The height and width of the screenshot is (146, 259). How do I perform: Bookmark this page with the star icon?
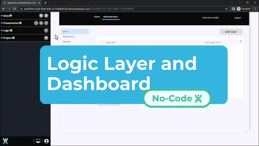click(x=227, y=9)
